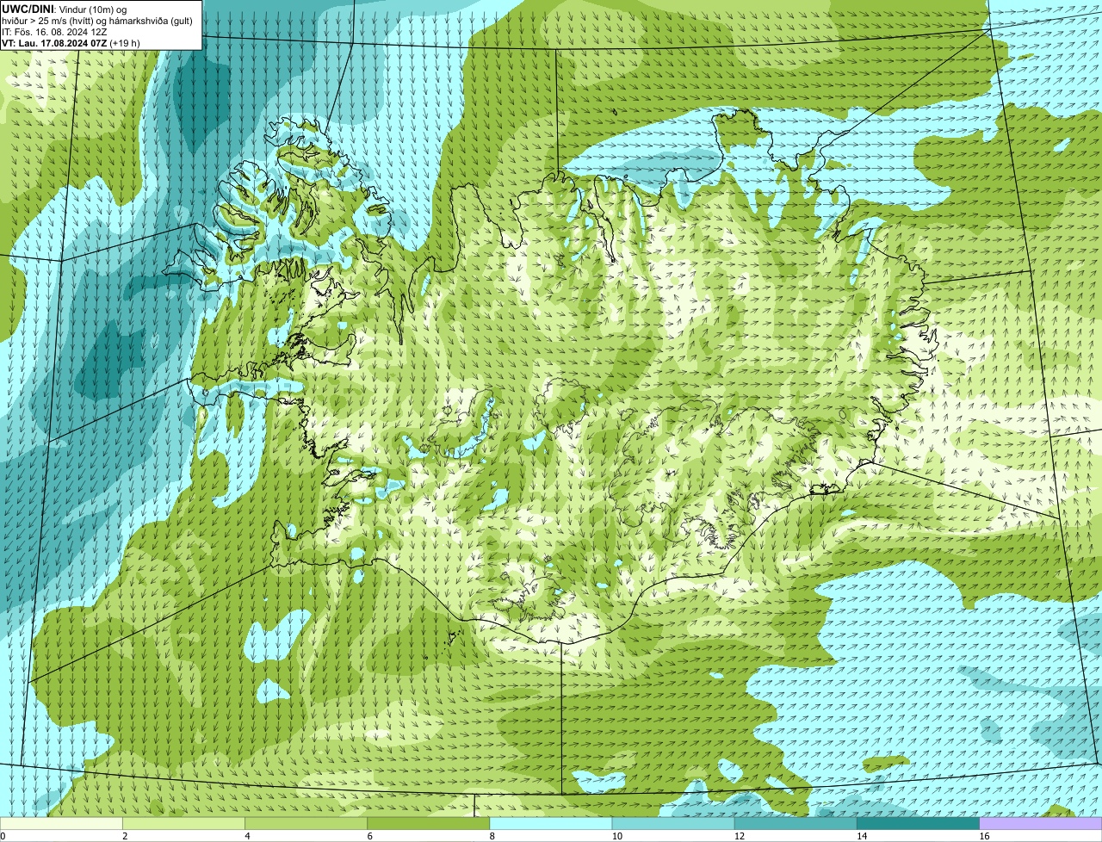Select the lavender legend swatch above 16
Image resolution: width=1102 pixels, height=842 pixels.
[1041, 824]
